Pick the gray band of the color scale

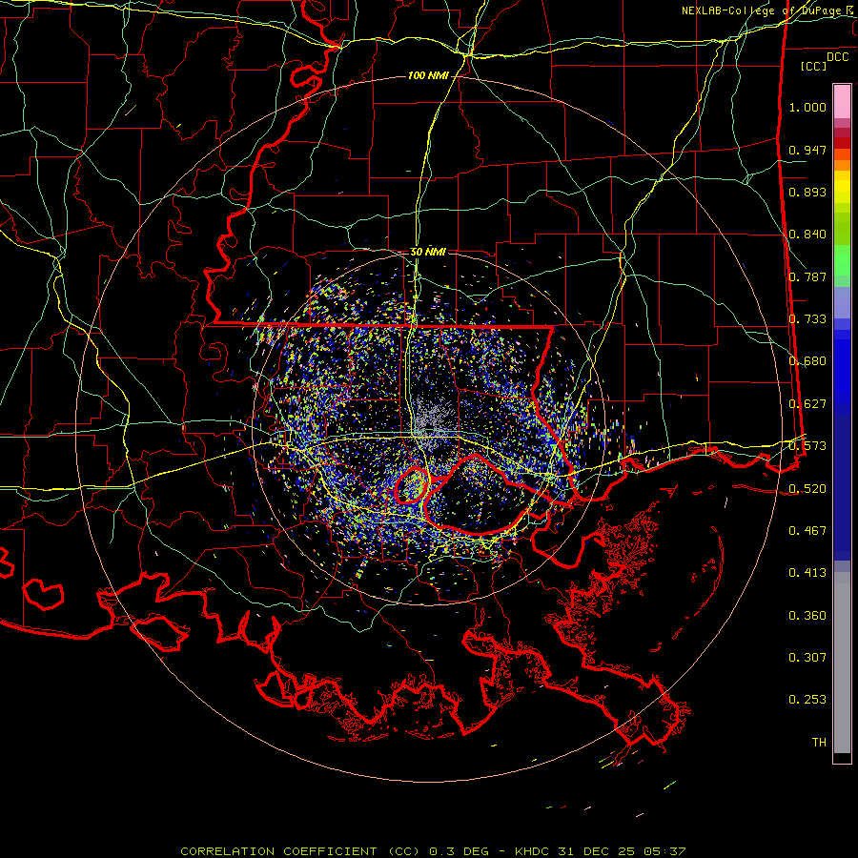(x=842, y=663)
